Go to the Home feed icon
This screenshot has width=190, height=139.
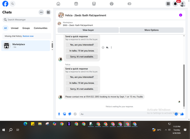pos(58,4)
